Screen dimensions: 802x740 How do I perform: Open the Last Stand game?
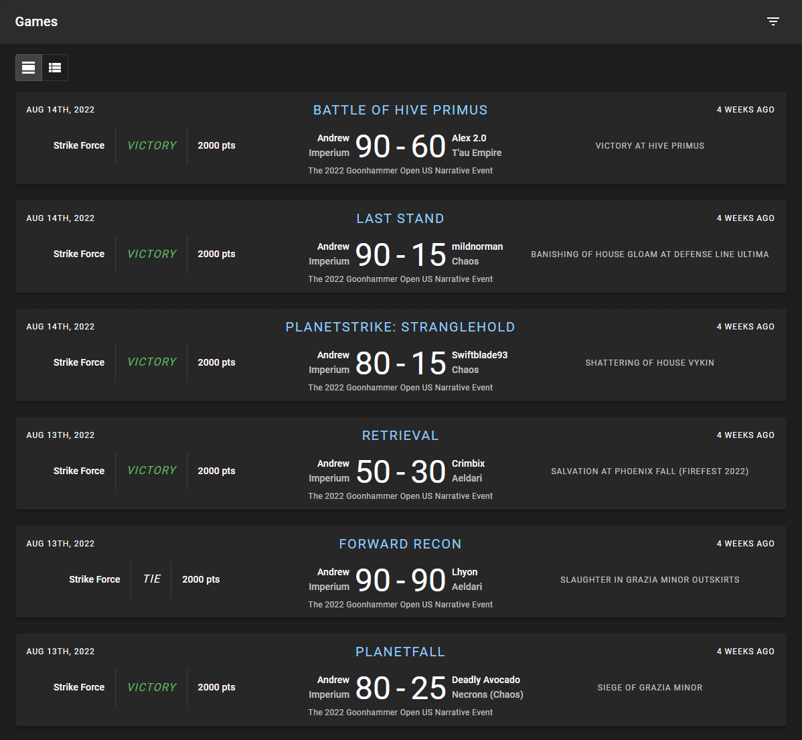(x=400, y=219)
